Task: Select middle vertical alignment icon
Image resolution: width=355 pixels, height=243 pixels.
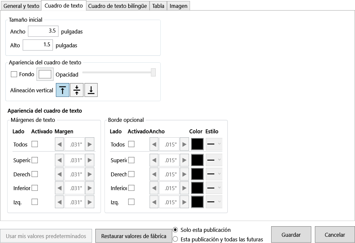Action: tap(77, 90)
